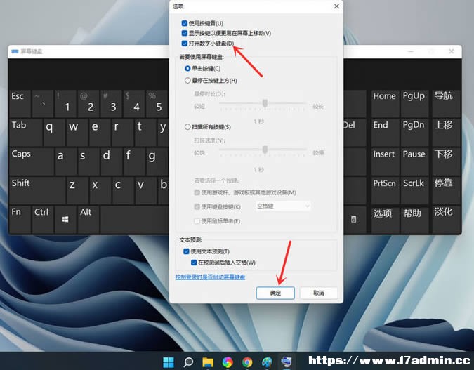Viewport: 474px width, 370px height.
Task: Click the Windows logo key on the on-screen keyboard
Action: point(65,219)
